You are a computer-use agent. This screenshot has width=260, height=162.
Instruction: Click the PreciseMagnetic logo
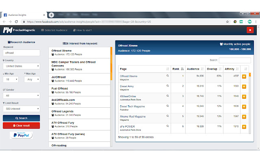pos(19,30)
